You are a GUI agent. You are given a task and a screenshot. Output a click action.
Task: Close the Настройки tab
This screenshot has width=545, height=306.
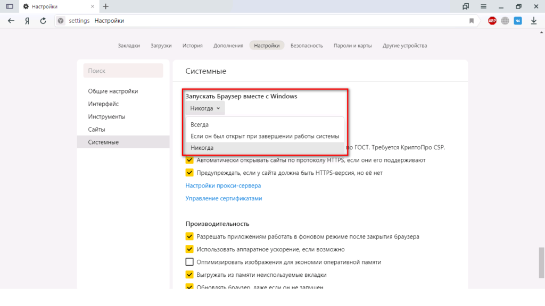[x=93, y=6]
